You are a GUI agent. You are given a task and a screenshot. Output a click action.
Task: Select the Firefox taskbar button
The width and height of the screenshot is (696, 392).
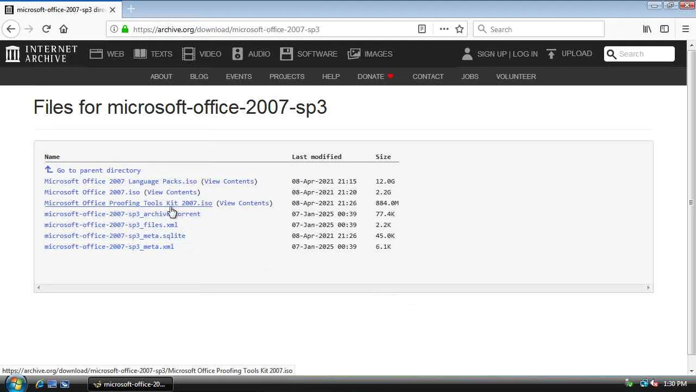click(x=130, y=384)
